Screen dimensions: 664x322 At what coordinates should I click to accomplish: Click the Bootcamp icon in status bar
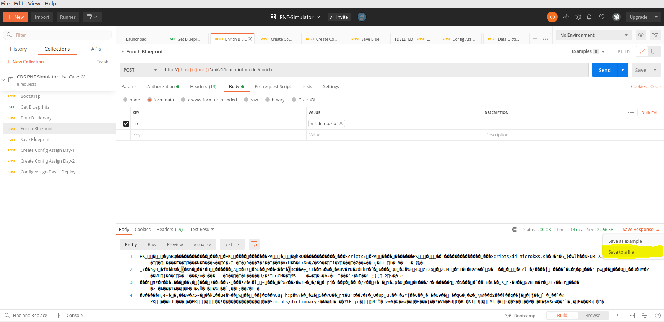(508, 316)
